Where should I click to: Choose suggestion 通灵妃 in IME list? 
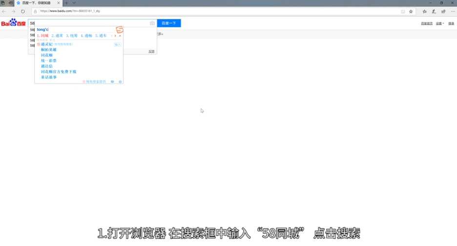(47, 44)
